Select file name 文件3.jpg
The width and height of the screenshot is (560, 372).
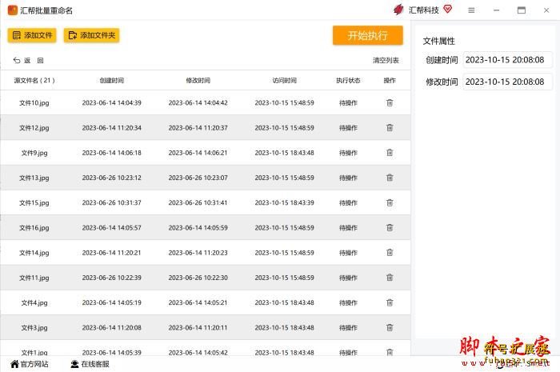click(34, 328)
